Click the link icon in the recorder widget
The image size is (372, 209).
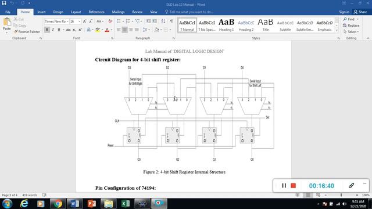coord(351,186)
